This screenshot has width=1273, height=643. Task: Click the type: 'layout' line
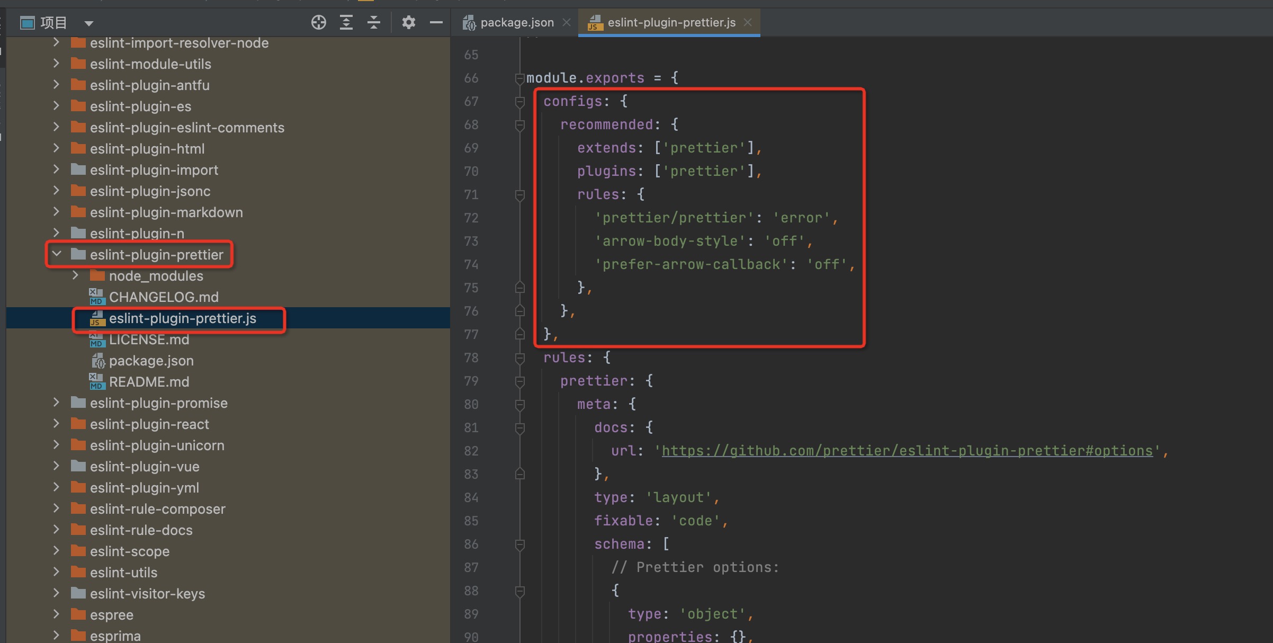(x=657, y=497)
